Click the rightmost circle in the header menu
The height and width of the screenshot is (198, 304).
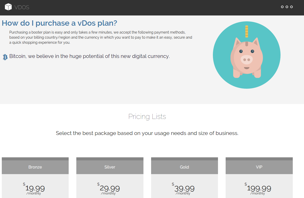(x=291, y=7)
